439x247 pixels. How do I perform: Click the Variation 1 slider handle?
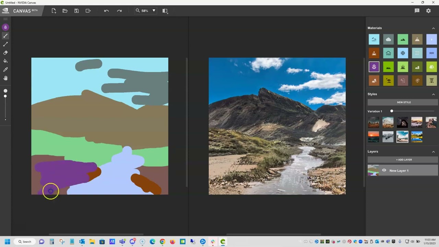pos(392,111)
